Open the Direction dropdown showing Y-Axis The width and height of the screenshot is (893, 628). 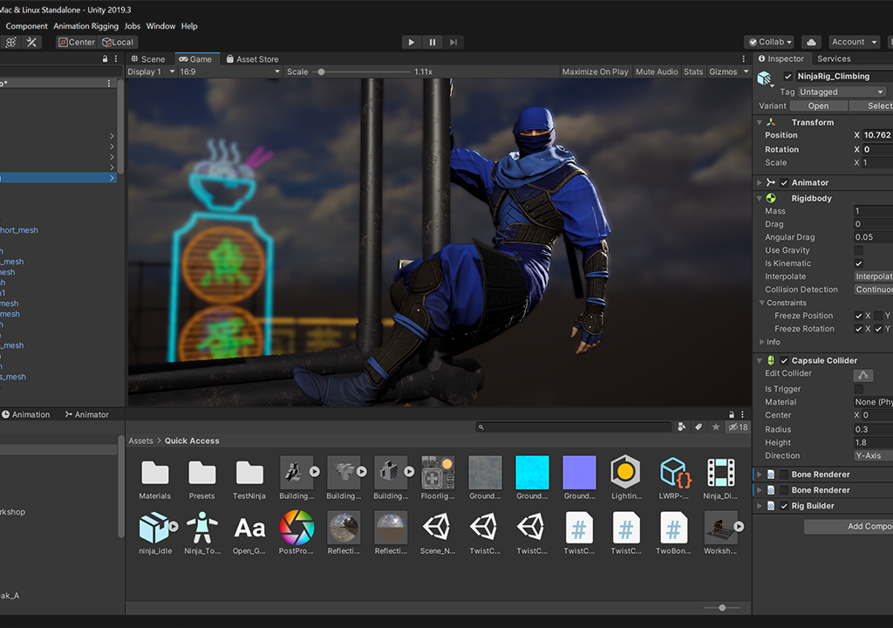coord(873,456)
